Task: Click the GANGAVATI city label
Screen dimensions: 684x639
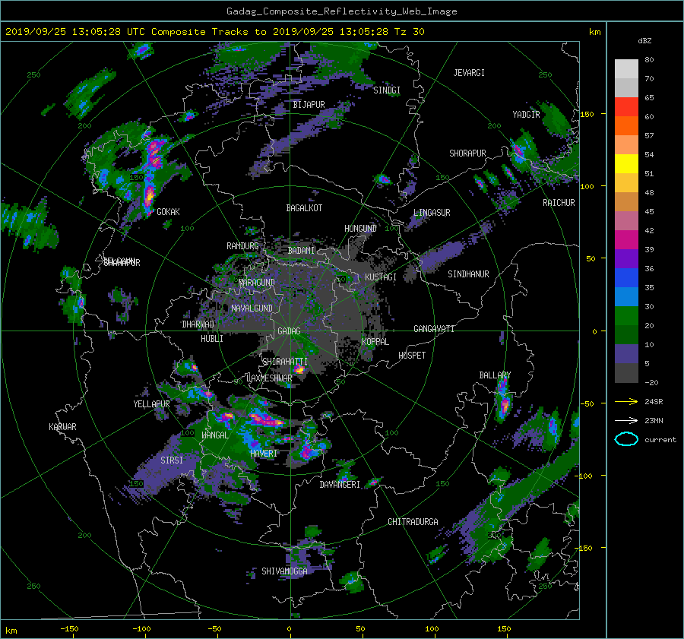Action: [x=434, y=329]
